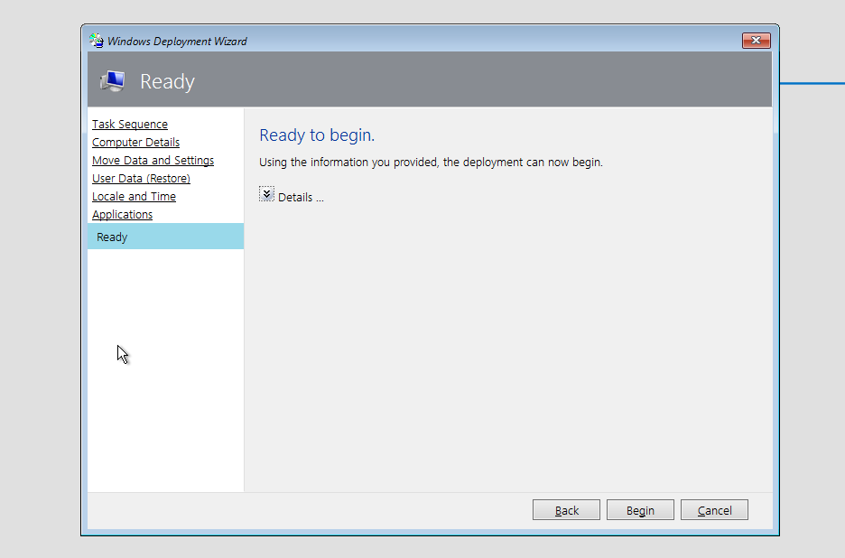Click the chevron icon on the Details button
845x558 pixels.
[266, 192]
